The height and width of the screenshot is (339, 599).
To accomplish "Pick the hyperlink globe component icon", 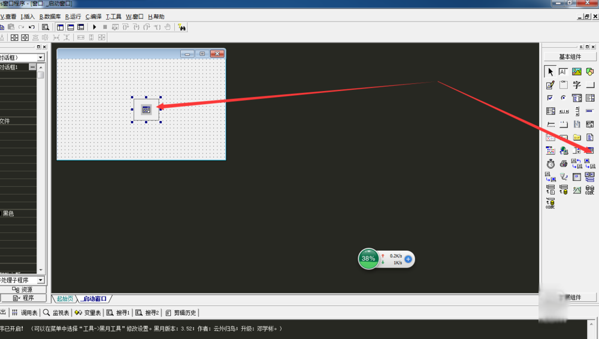I will [x=563, y=150].
